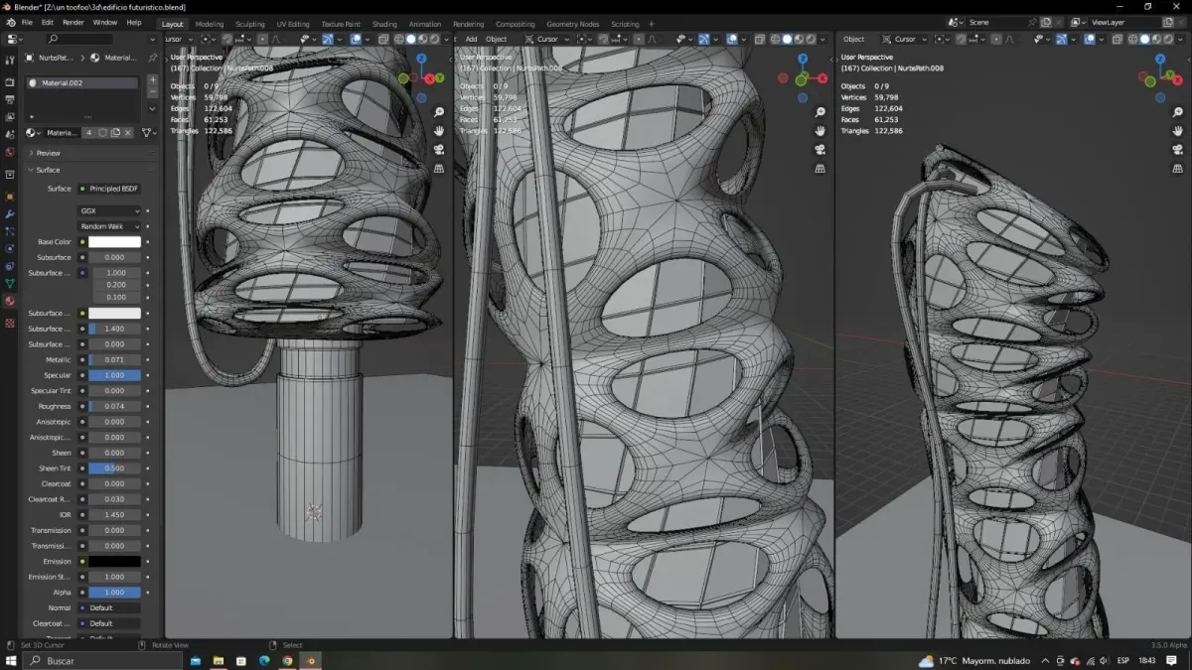
Task: Click zoom magnifier gizmo in right viewport
Action: (1178, 112)
